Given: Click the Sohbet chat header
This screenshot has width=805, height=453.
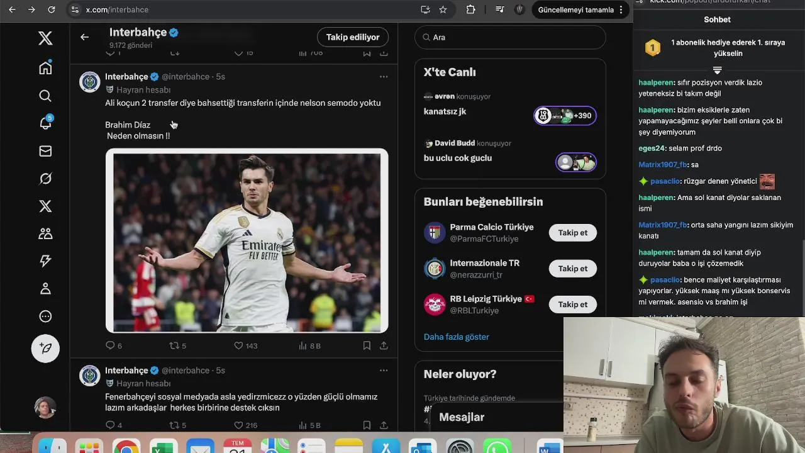Looking at the screenshot, I should point(717,20).
